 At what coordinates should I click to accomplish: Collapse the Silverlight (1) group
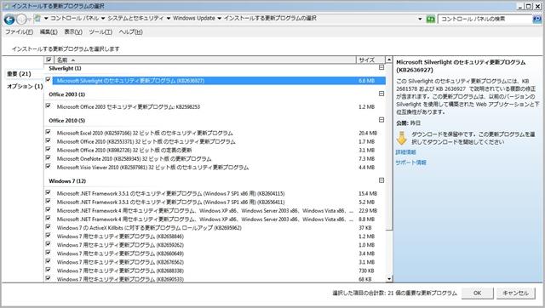click(x=381, y=68)
